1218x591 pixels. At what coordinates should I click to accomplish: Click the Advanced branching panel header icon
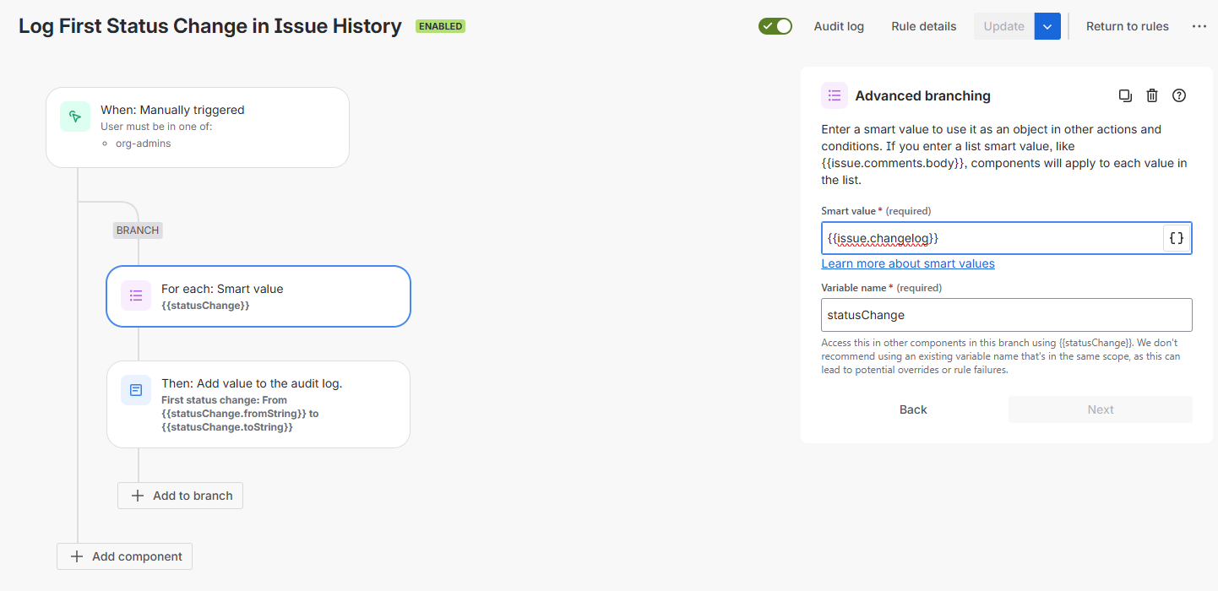[x=835, y=95]
